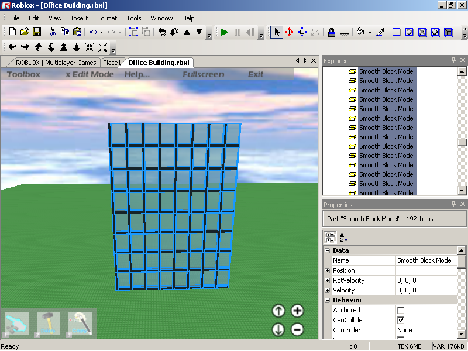468x351 pixels.
Task: Click the Name property value field
Action: [x=425, y=260]
